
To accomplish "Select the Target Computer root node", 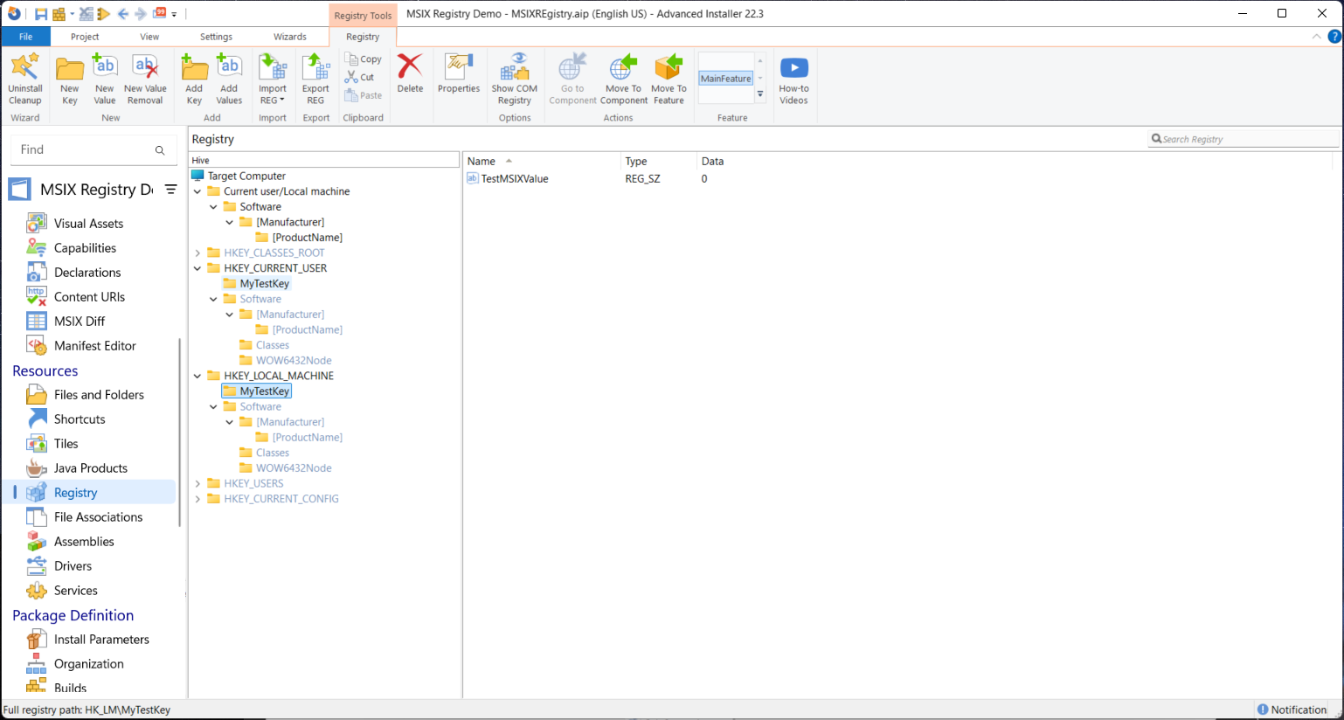I will [246, 176].
